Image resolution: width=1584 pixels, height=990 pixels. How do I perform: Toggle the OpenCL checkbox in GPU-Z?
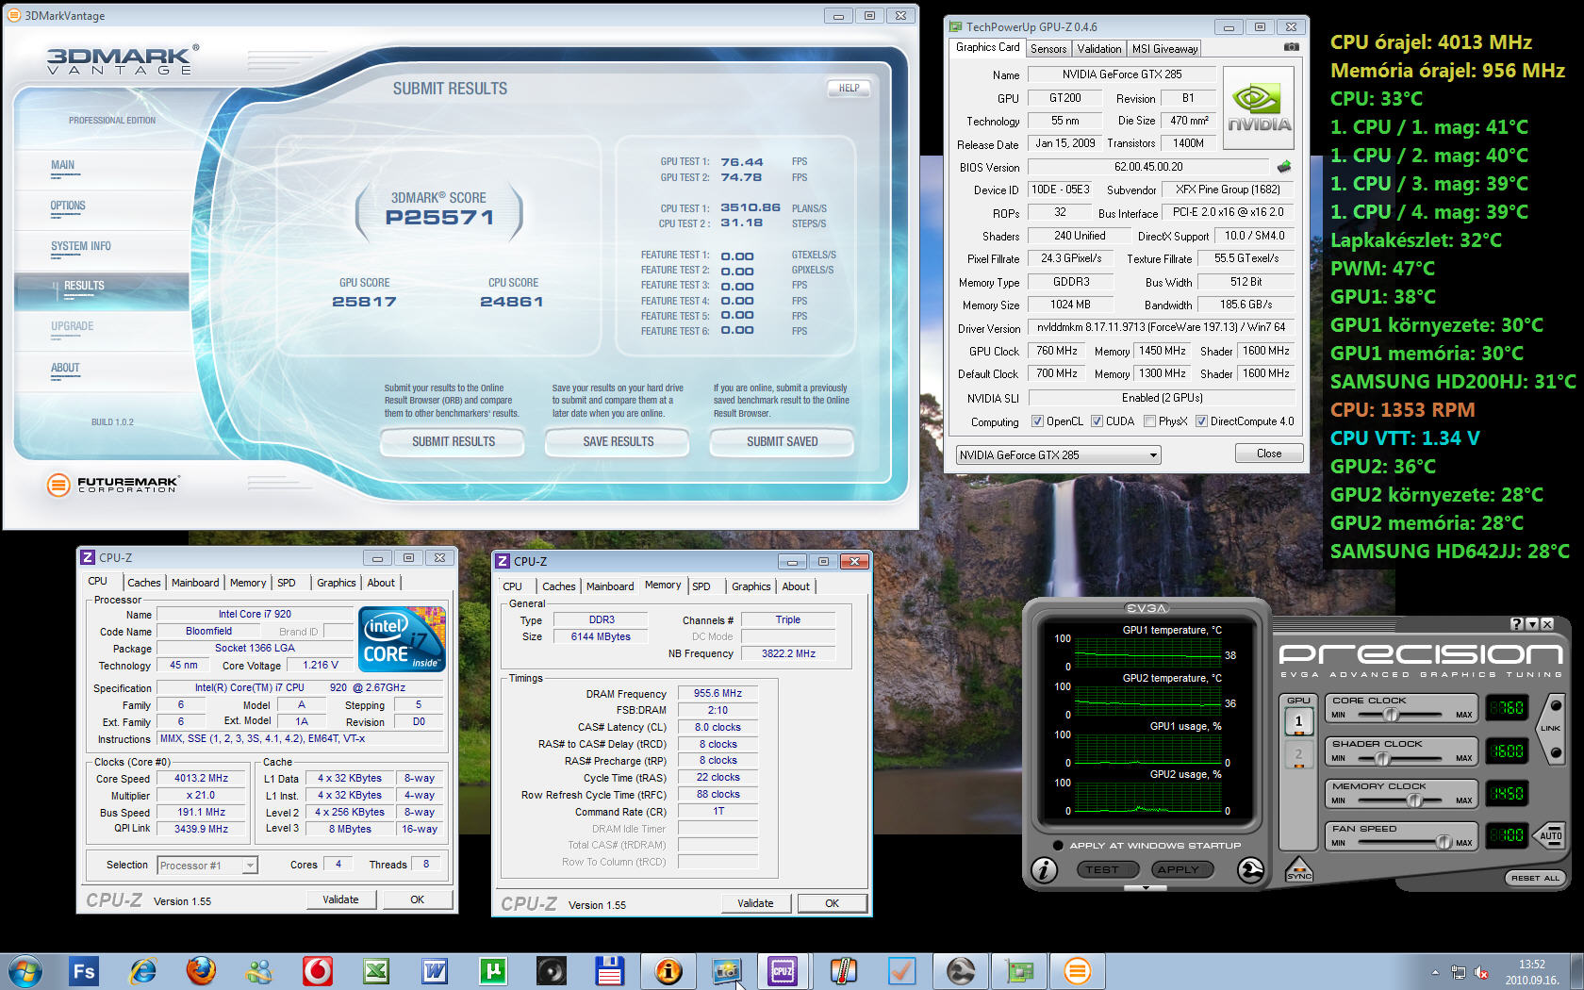pyautogui.click(x=1037, y=421)
